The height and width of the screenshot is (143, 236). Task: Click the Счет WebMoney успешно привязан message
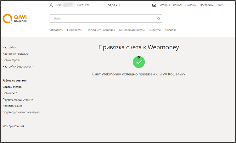(139, 74)
